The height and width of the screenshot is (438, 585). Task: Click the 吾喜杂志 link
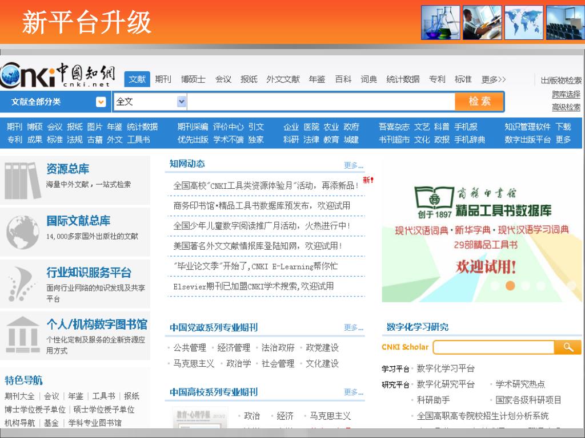(394, 127)
